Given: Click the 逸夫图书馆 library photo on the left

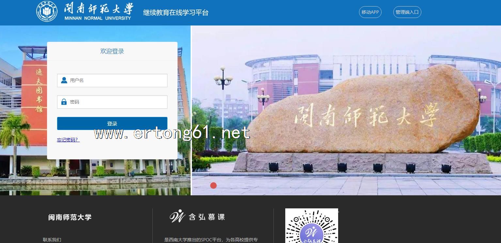Looking at the screenshot, I should (x=23, y=98).
